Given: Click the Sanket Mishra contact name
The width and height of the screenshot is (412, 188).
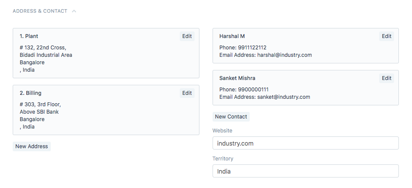Looking at the screenshot, I should point(237,78).
